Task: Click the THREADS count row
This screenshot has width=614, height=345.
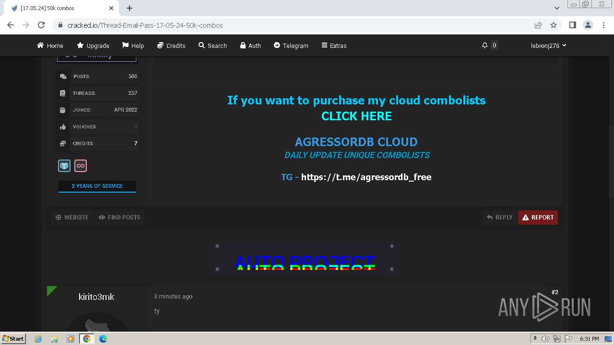Action: (x=98, y=93)
